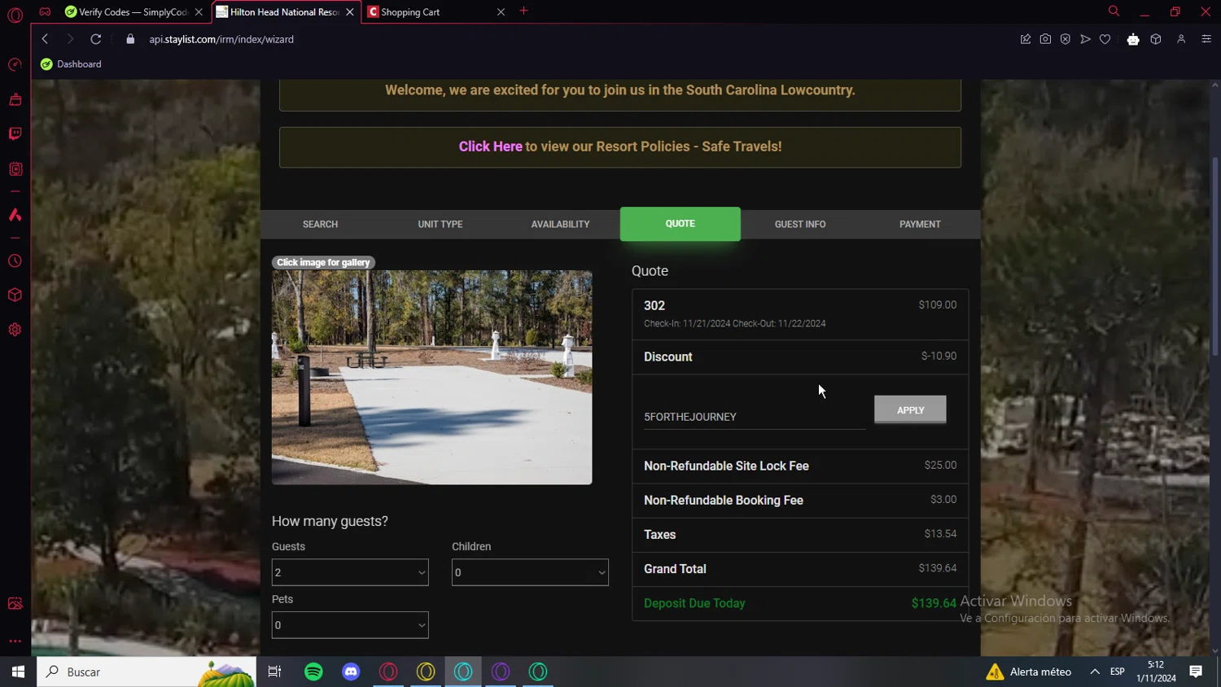
Task: Open Alerta météo weather widget
Action: pyautogui.click(x=1029, y=672)
